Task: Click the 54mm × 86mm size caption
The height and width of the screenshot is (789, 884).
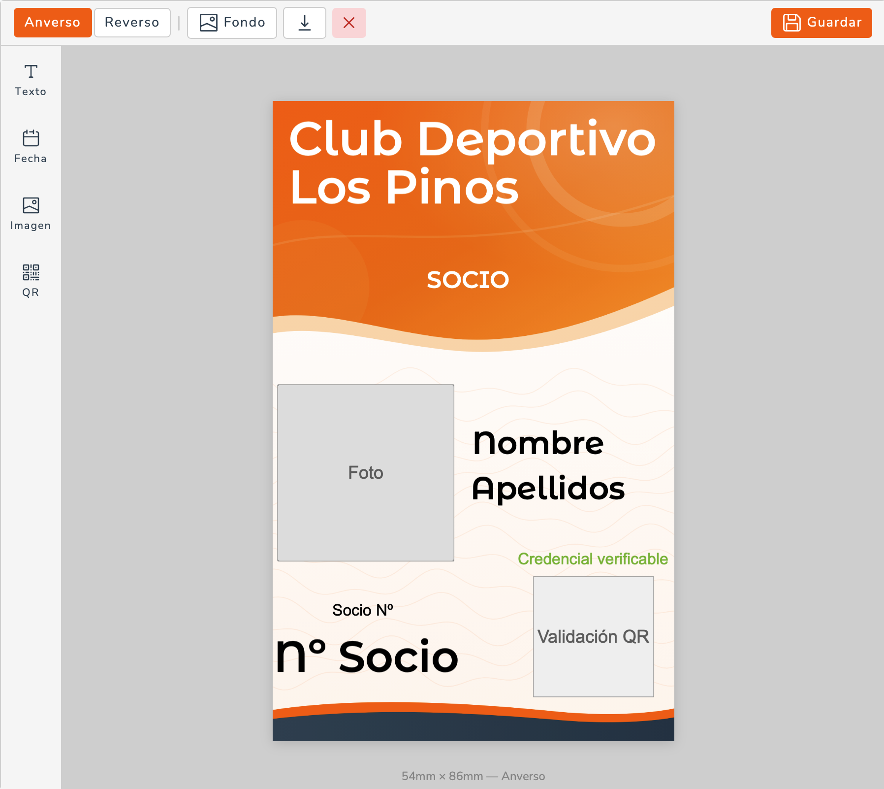Action: pyautogui.click(x=473, y=776)
